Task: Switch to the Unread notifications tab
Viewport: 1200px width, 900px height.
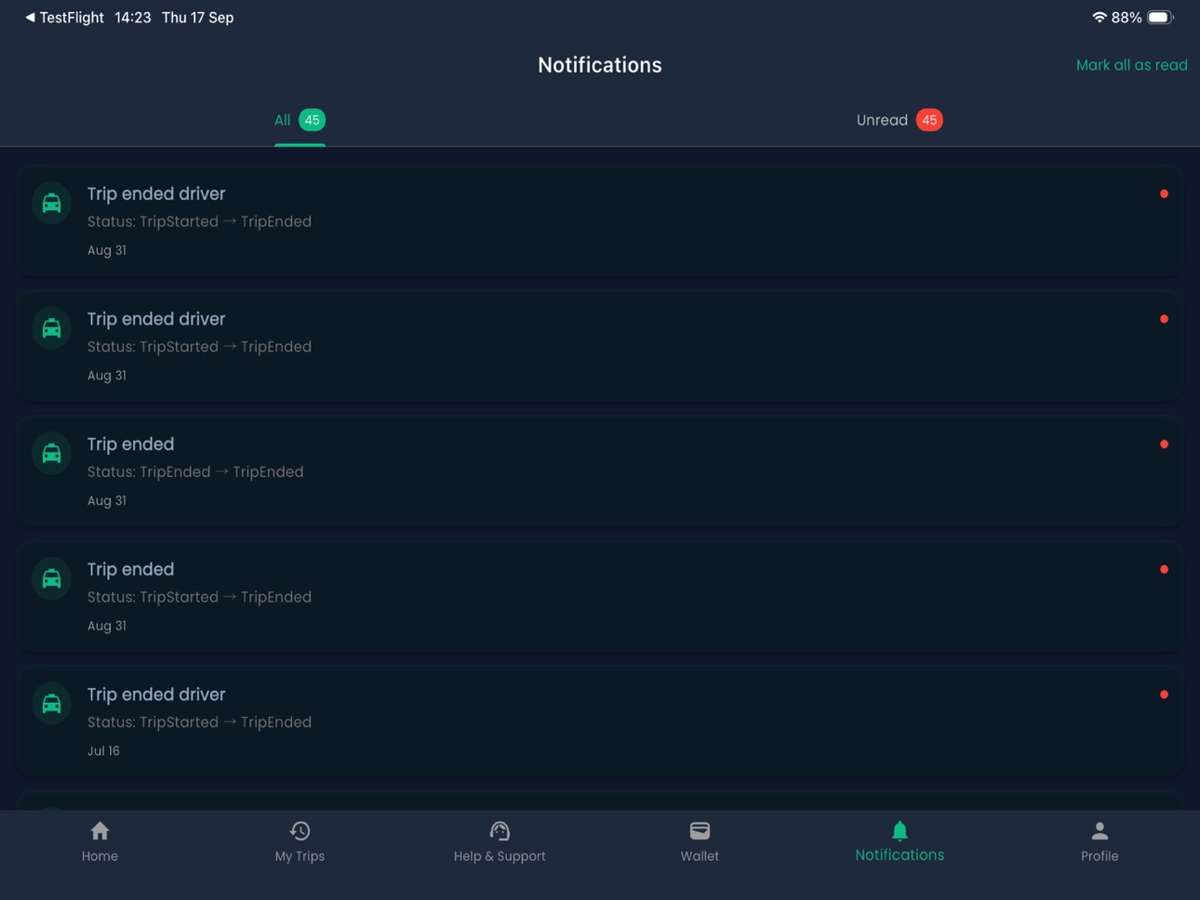Action: [900, 120]
